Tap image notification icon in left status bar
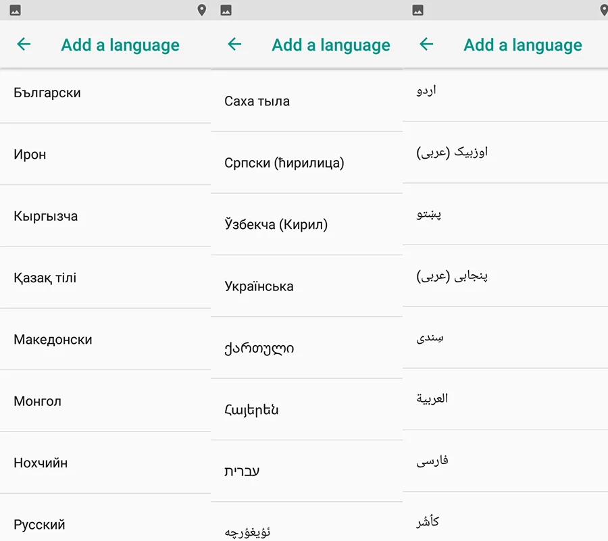608x541 pixels. click(x=15, y=10)
